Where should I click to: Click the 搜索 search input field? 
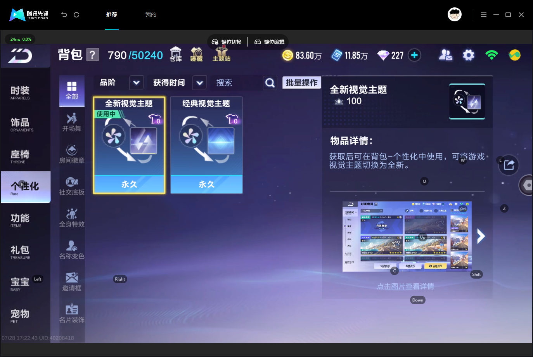pos(237,83)
